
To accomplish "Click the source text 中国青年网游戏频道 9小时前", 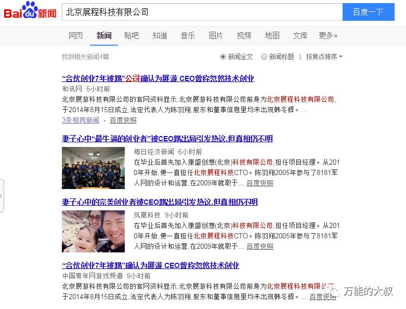I will point(107,276).
